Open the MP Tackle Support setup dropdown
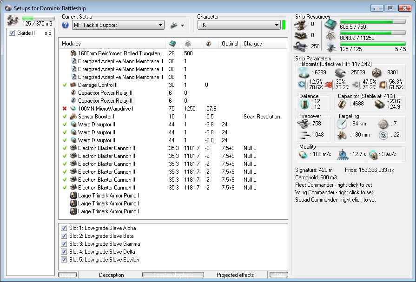 (x=161, y=25)
